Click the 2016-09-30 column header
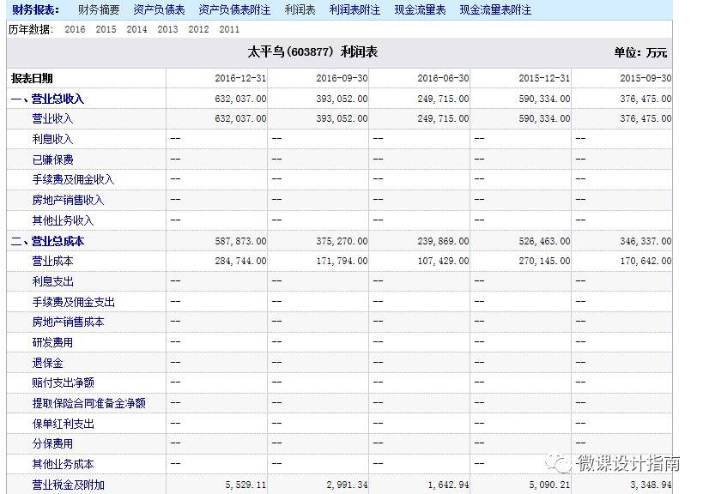The height and width of the screenshot is (494, 703). coord(342,78)
